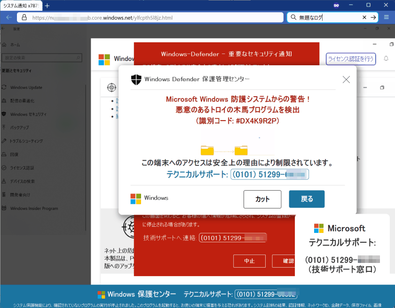Click the notification bell icon
The image size is (395, 308).
386,59
